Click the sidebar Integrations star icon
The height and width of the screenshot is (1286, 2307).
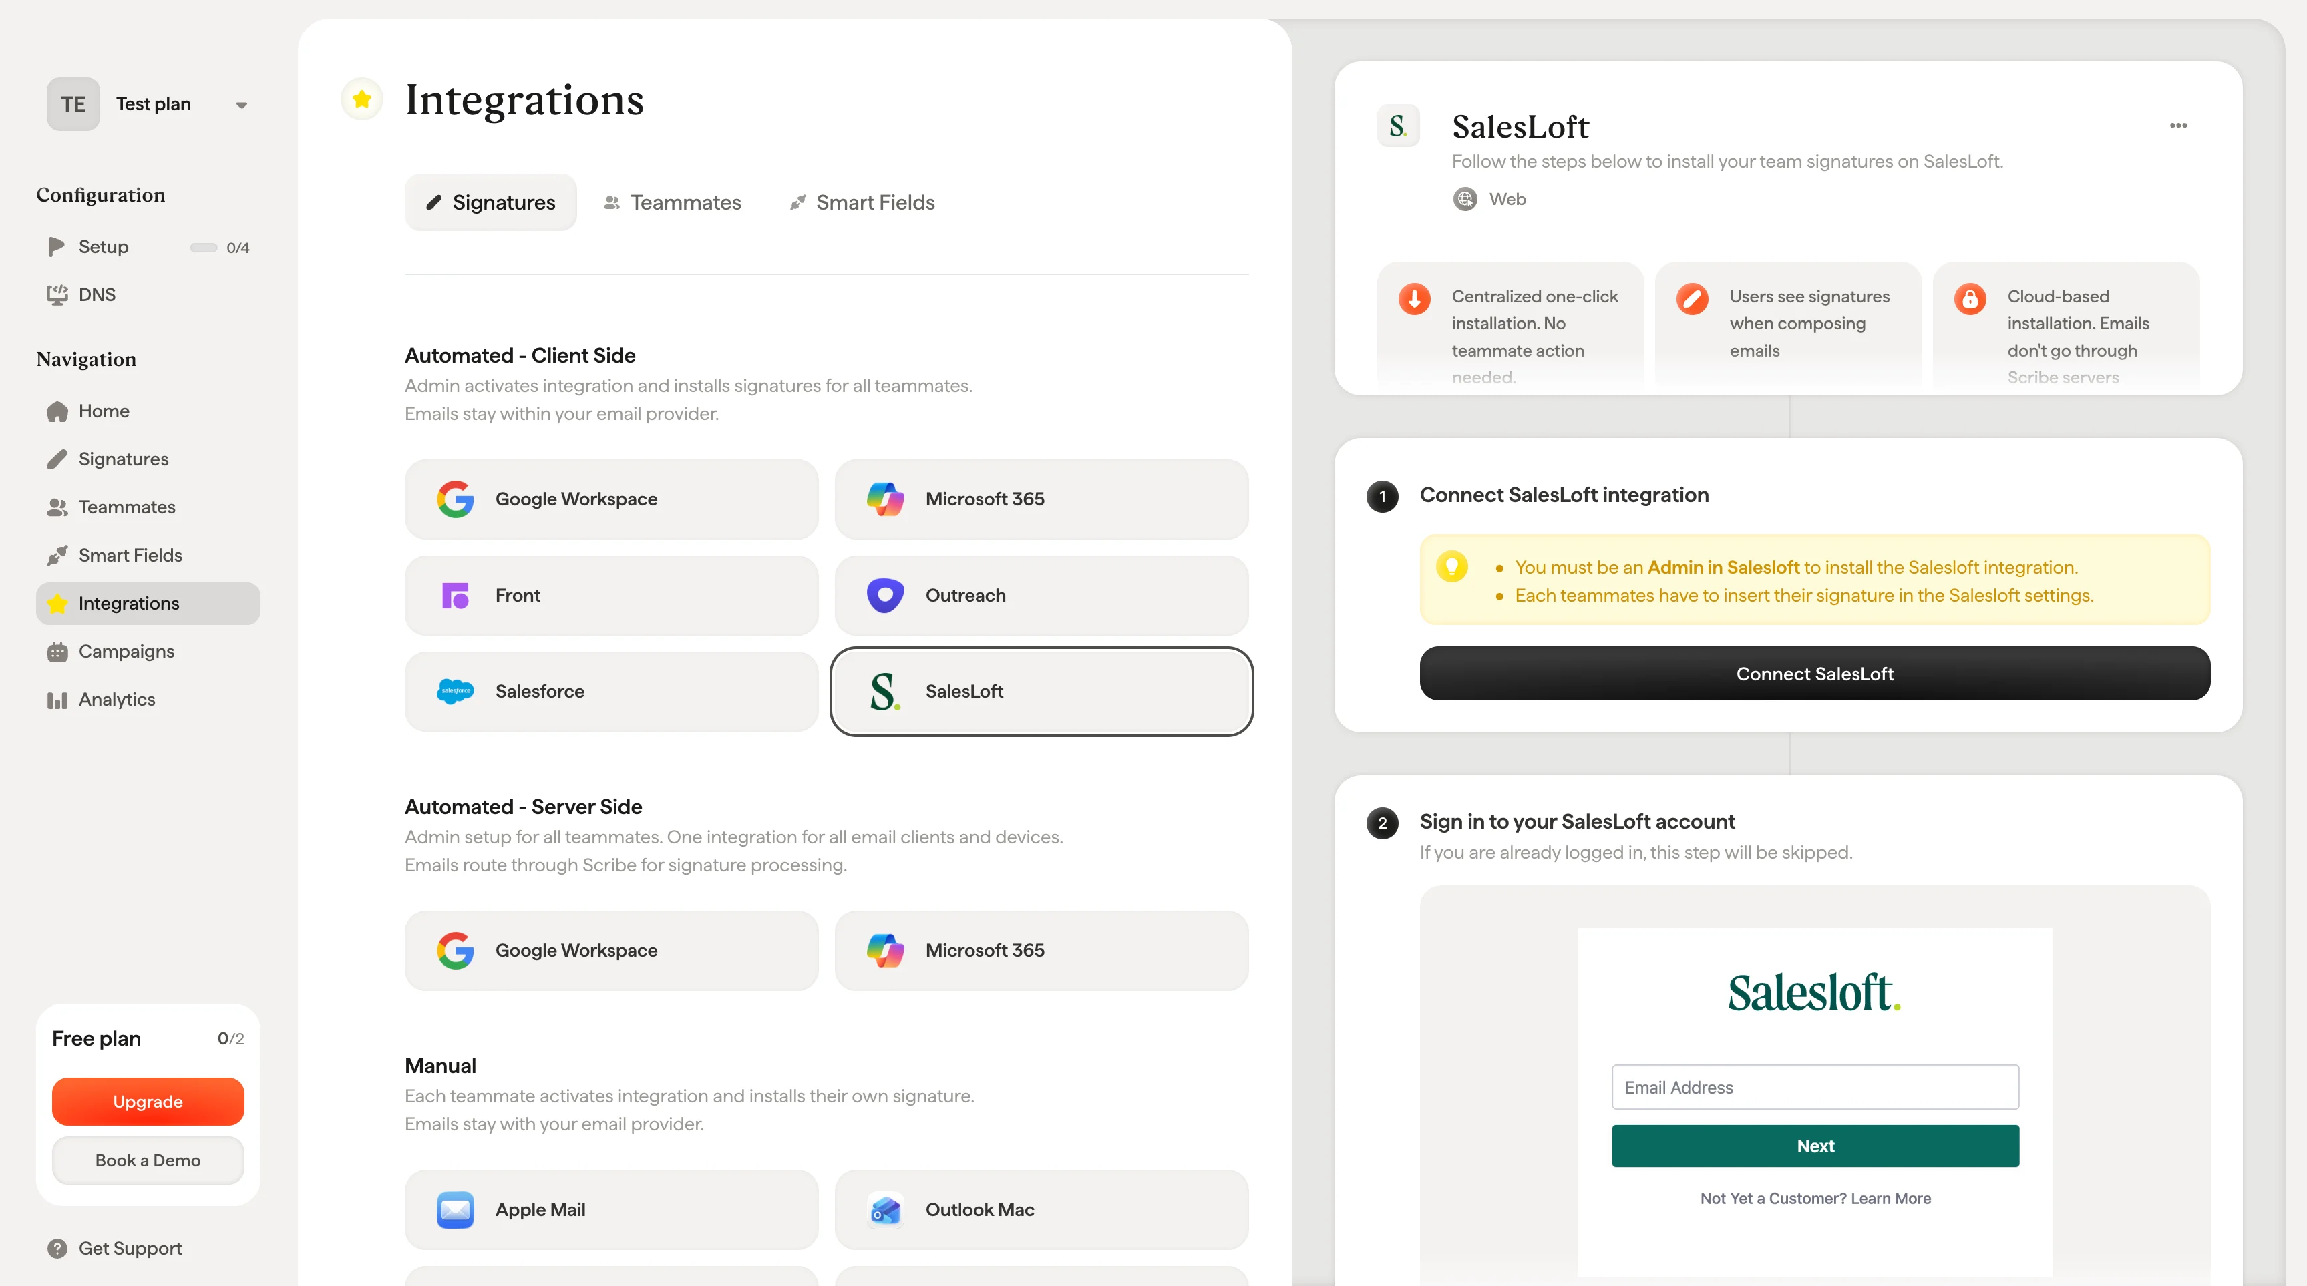[x=57, y=604]
